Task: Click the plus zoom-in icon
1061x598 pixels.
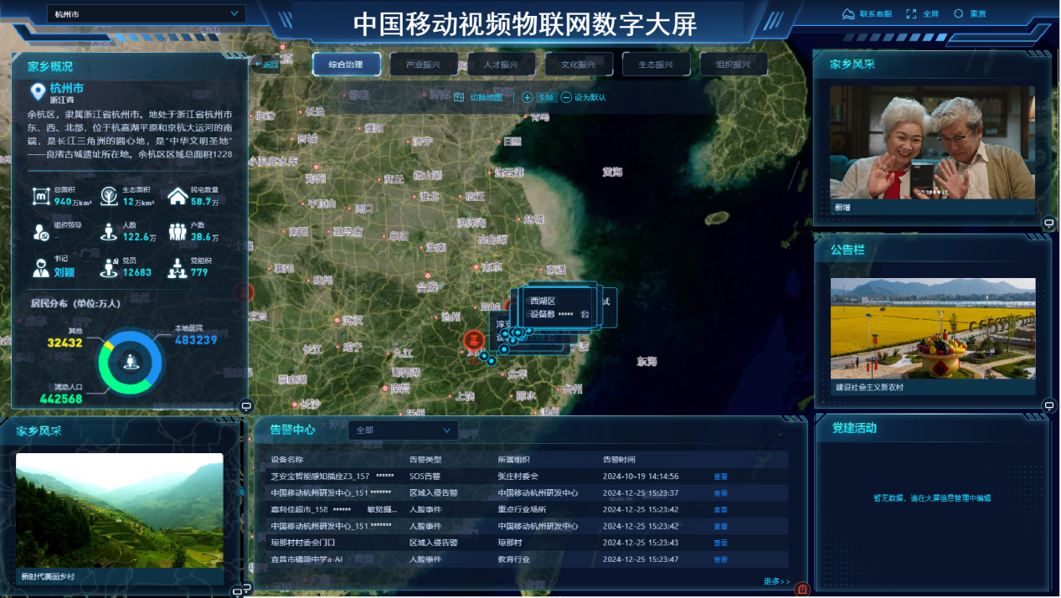Action: 528,97
